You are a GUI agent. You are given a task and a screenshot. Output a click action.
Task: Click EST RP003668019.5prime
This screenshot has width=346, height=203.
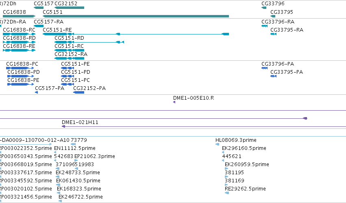pyautogui.click(x=26, y=165)
